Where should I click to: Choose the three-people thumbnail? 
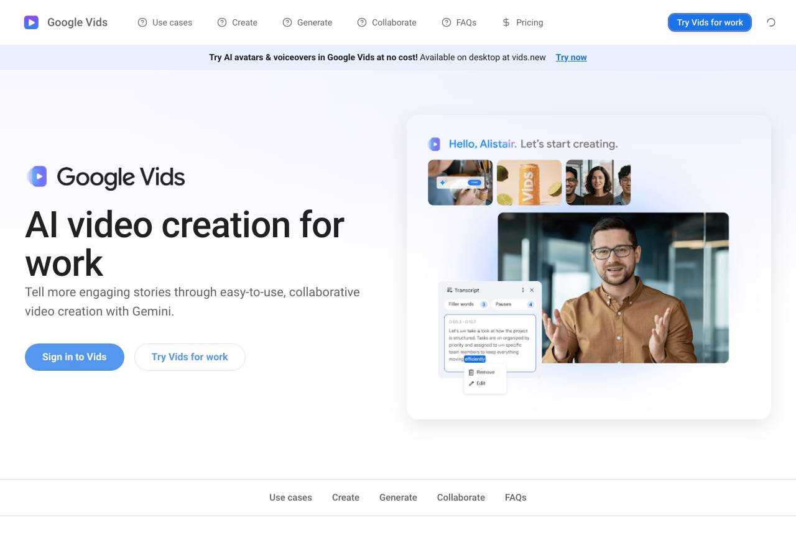(x=598, y=183)
